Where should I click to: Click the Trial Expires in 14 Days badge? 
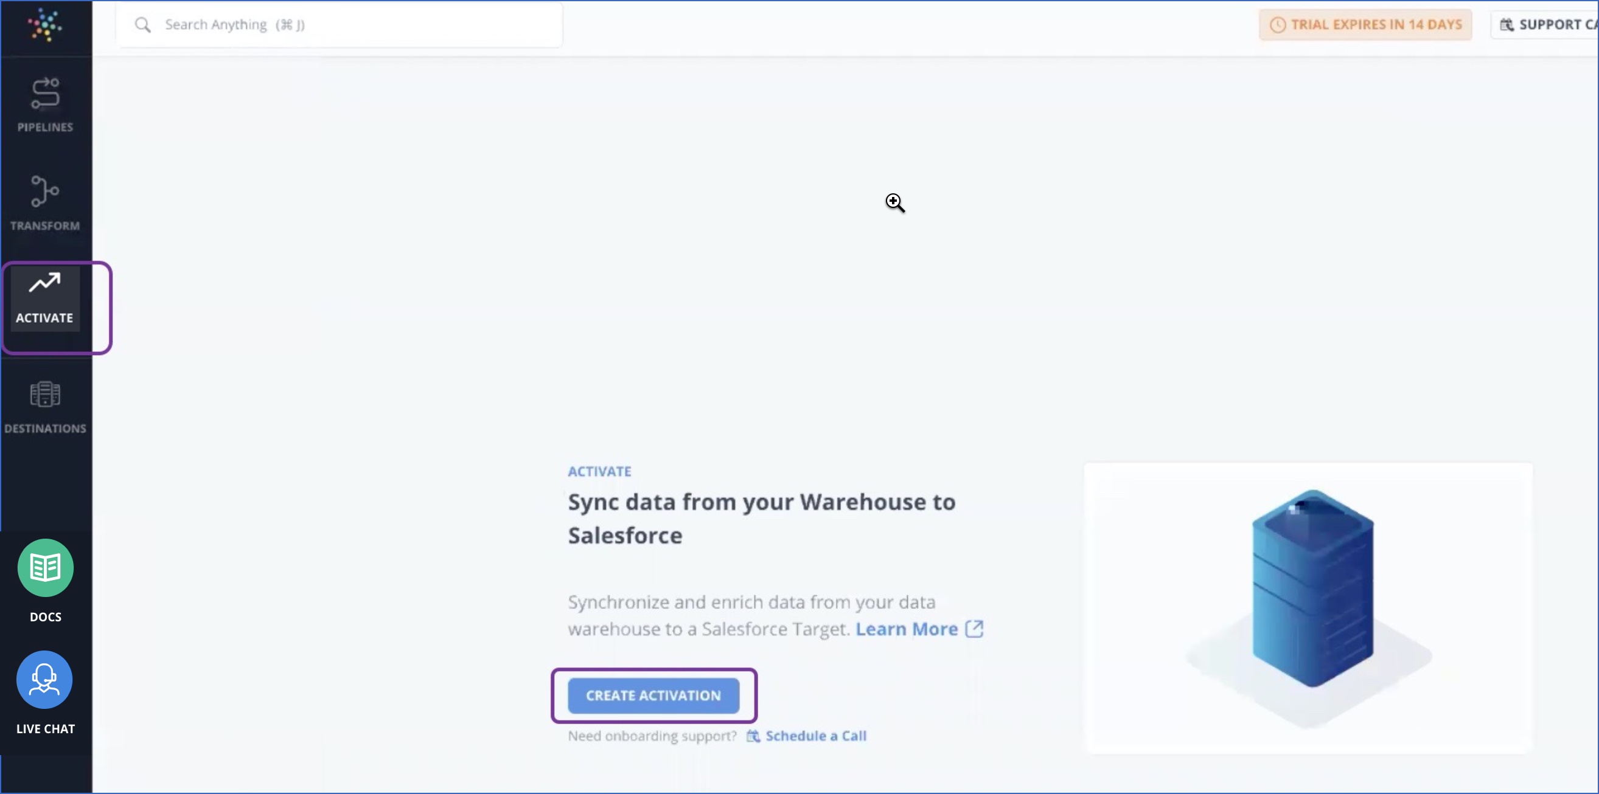coord(1365,25)
